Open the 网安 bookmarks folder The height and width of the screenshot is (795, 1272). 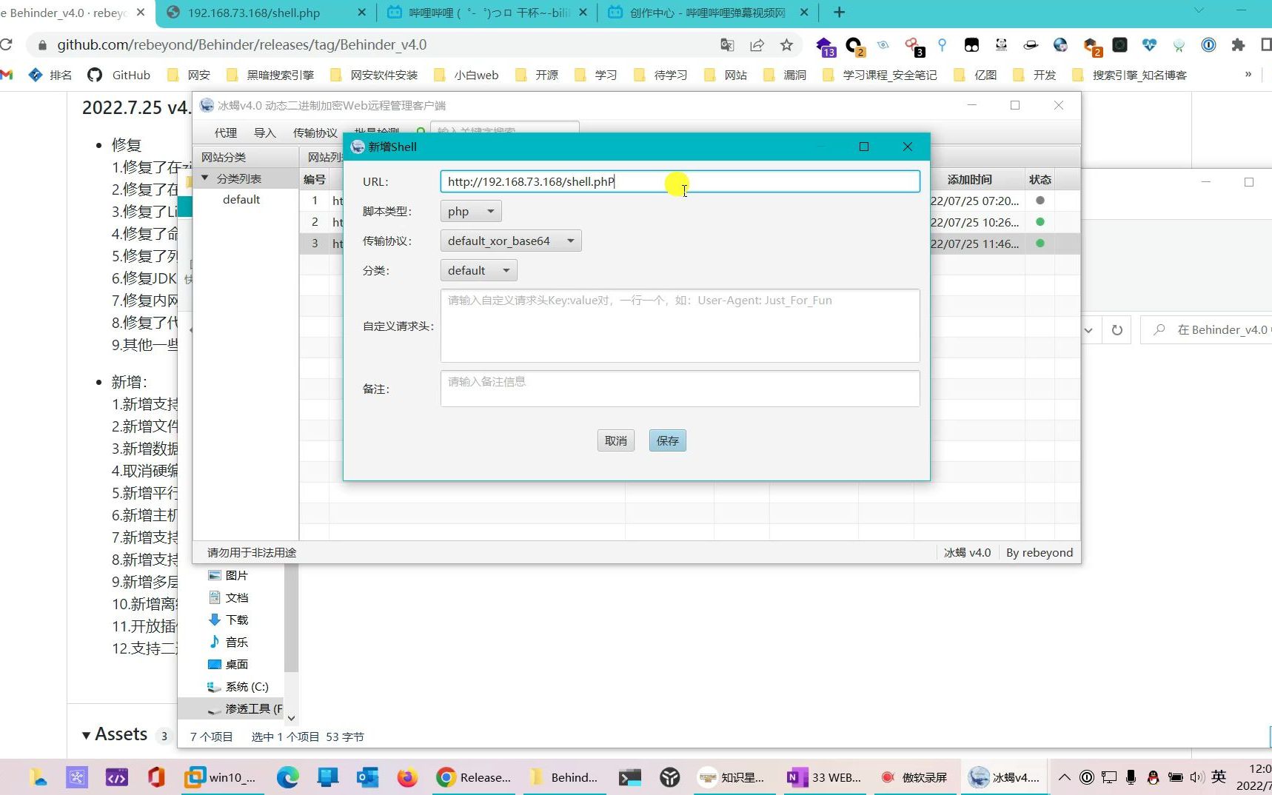pyautogui.click(x=190, y=75)
